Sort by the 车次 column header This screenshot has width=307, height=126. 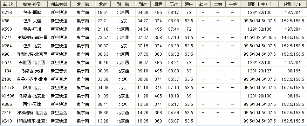click(8, 4)
